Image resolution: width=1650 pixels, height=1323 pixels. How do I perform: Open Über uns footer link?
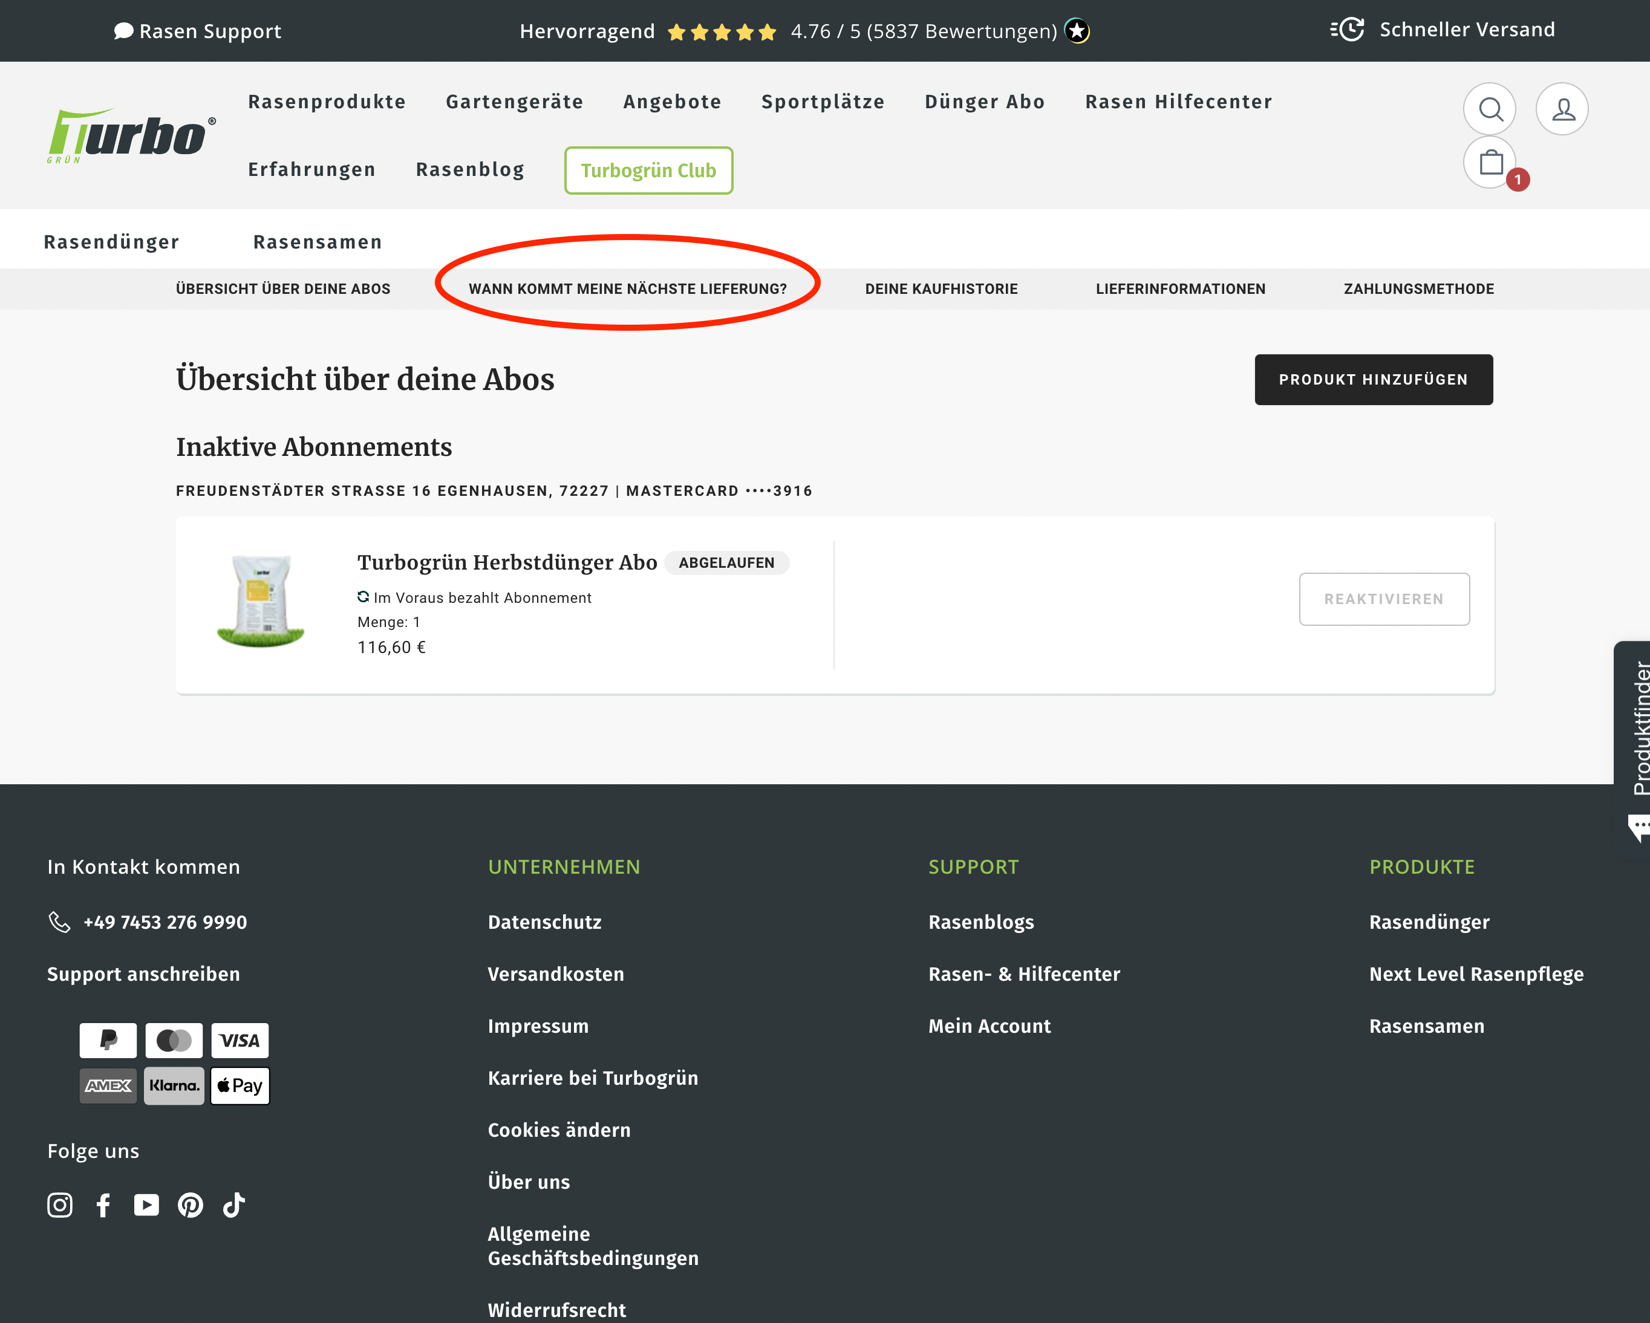point(529,1182)
